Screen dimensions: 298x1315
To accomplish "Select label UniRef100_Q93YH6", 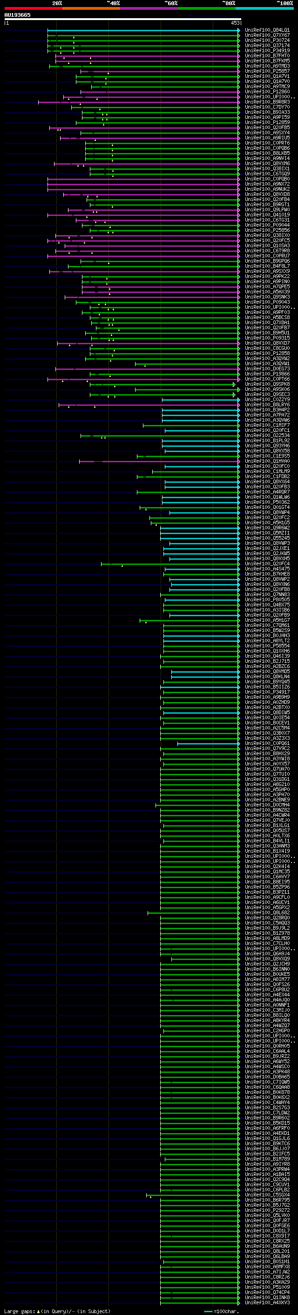I will click(267, 445).
